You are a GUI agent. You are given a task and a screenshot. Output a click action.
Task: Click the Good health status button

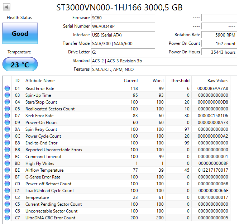(20, 34)
